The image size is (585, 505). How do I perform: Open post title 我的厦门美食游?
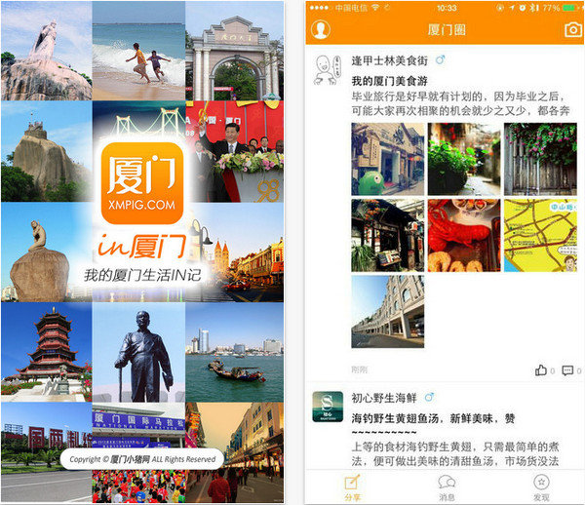coord(389,81)
